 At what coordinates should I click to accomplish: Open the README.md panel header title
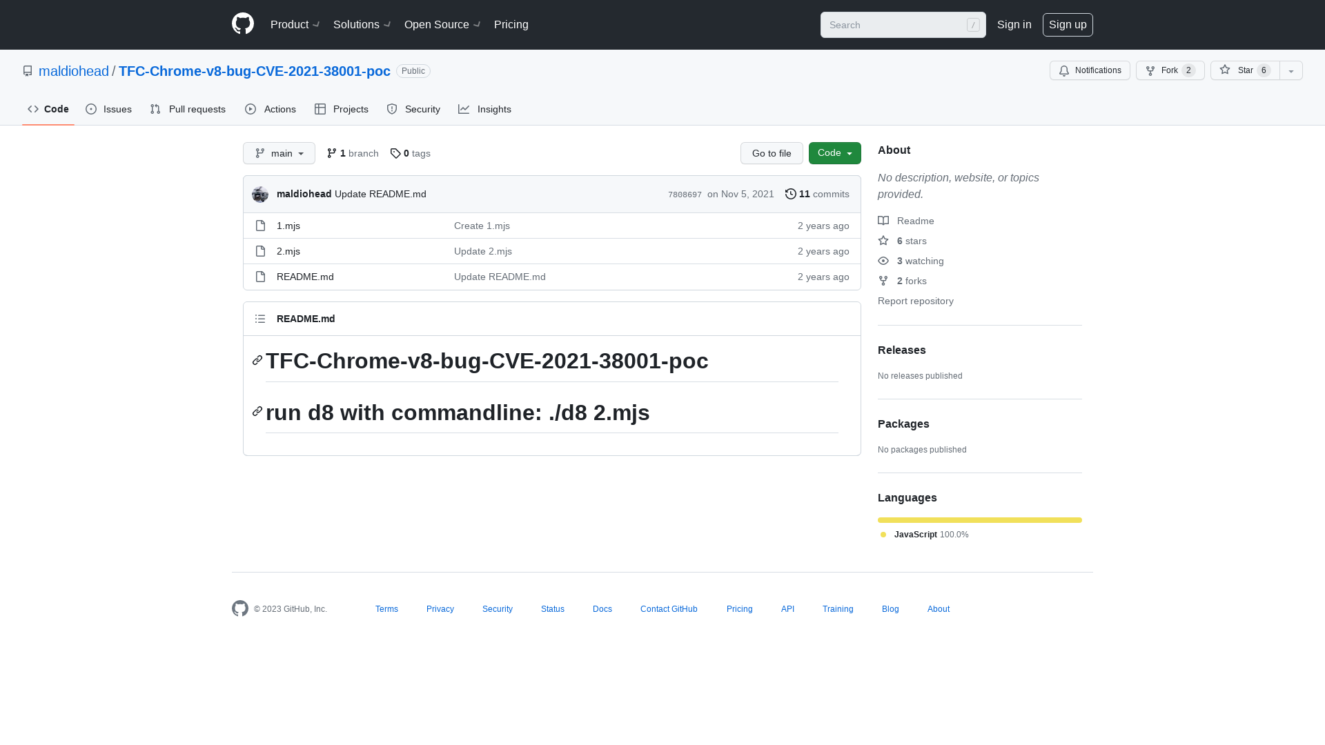coord(306,319)
